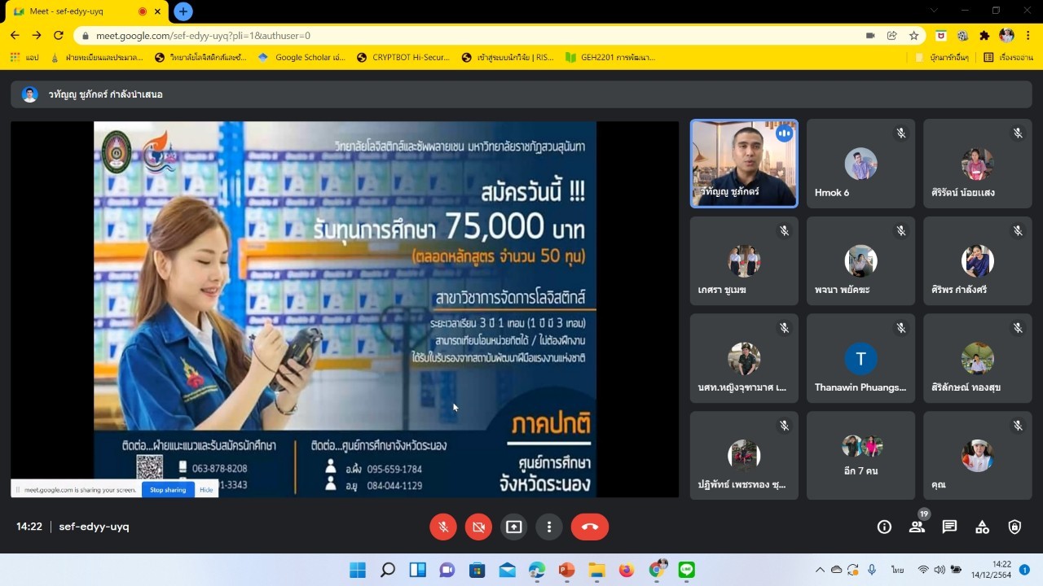Open host controls shield icon

1014,527
